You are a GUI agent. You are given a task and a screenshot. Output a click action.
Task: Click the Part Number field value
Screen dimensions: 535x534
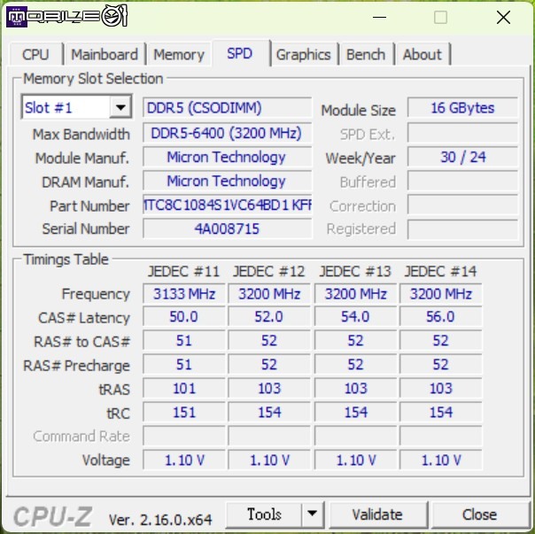228,205
